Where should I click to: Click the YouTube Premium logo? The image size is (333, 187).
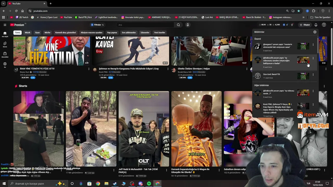pos(17,25)
